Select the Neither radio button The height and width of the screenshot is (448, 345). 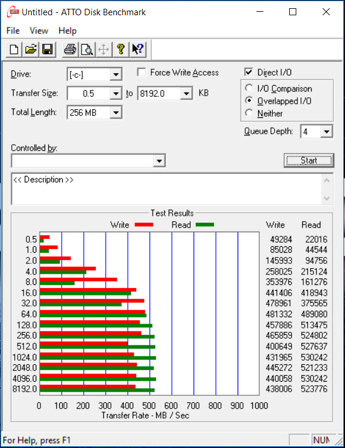coord(249,113)
